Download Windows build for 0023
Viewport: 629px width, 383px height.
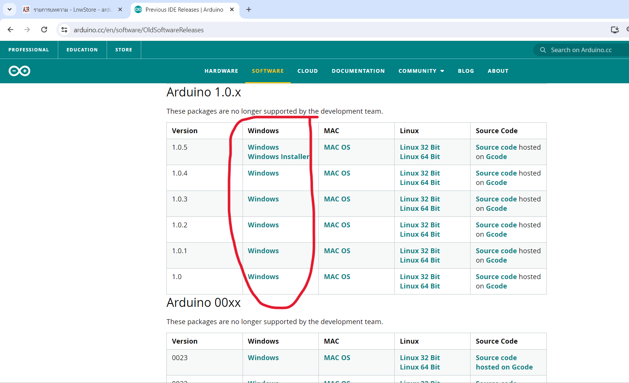(263, 358)
